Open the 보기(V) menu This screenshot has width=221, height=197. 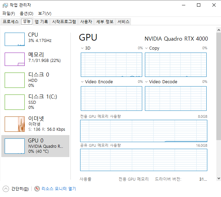click(x=45, y=14)
